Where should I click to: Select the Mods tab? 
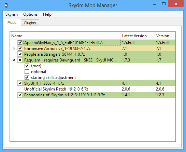[12, 23]
